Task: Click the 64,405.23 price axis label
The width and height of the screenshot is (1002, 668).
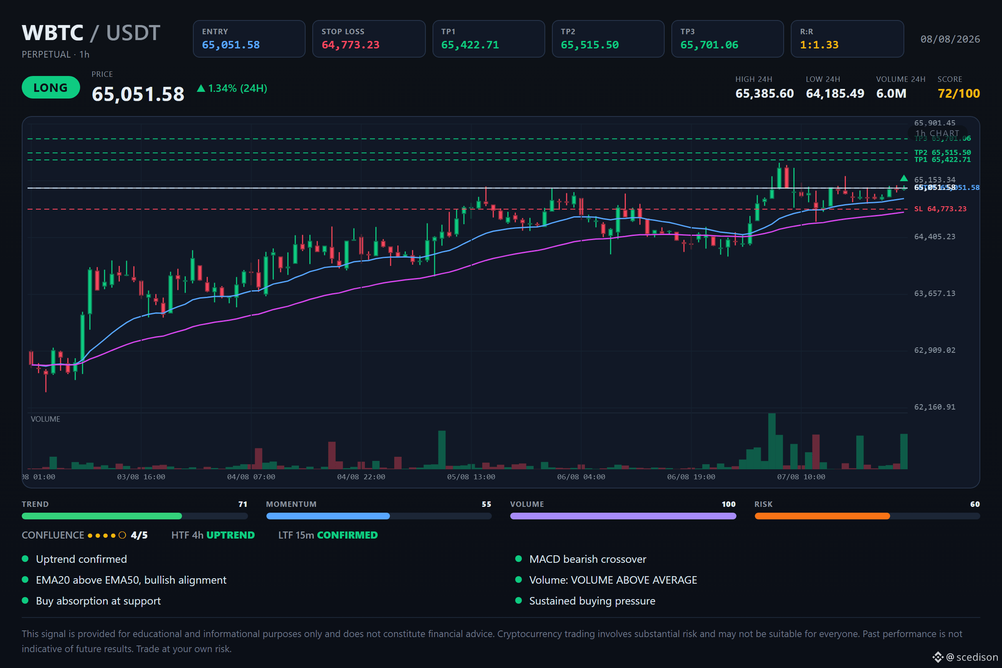Action: tap(935, 236)
